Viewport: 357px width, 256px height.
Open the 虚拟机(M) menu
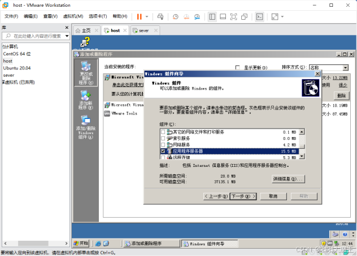click(x=73, y=16)
